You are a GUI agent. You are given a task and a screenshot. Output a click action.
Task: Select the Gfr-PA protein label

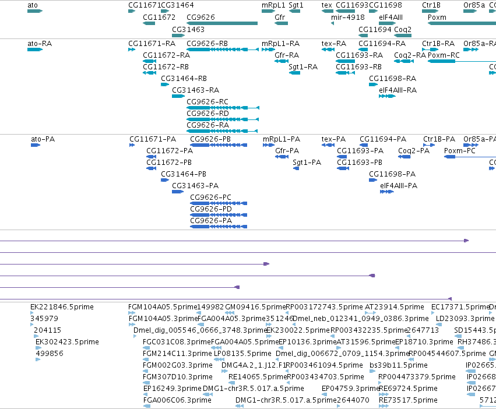287,150
